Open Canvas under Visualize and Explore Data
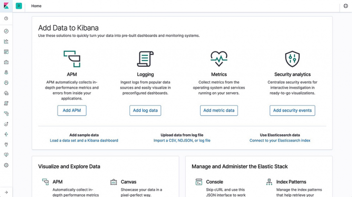 pos(128,182)
